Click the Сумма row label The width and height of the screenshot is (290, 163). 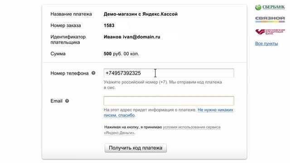click(58, 54)
